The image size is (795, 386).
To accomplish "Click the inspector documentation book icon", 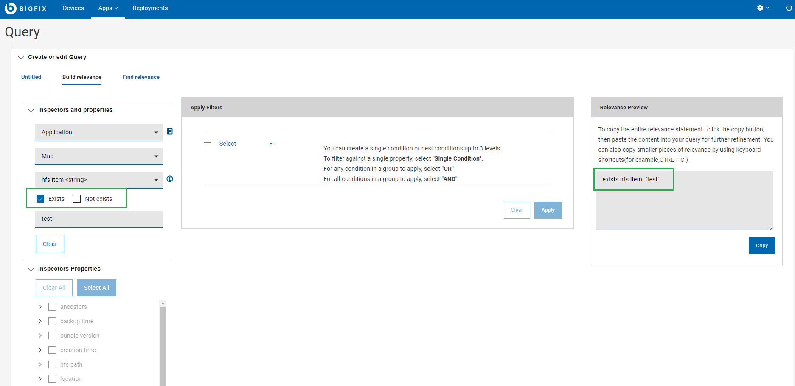I will pos(170,131).
